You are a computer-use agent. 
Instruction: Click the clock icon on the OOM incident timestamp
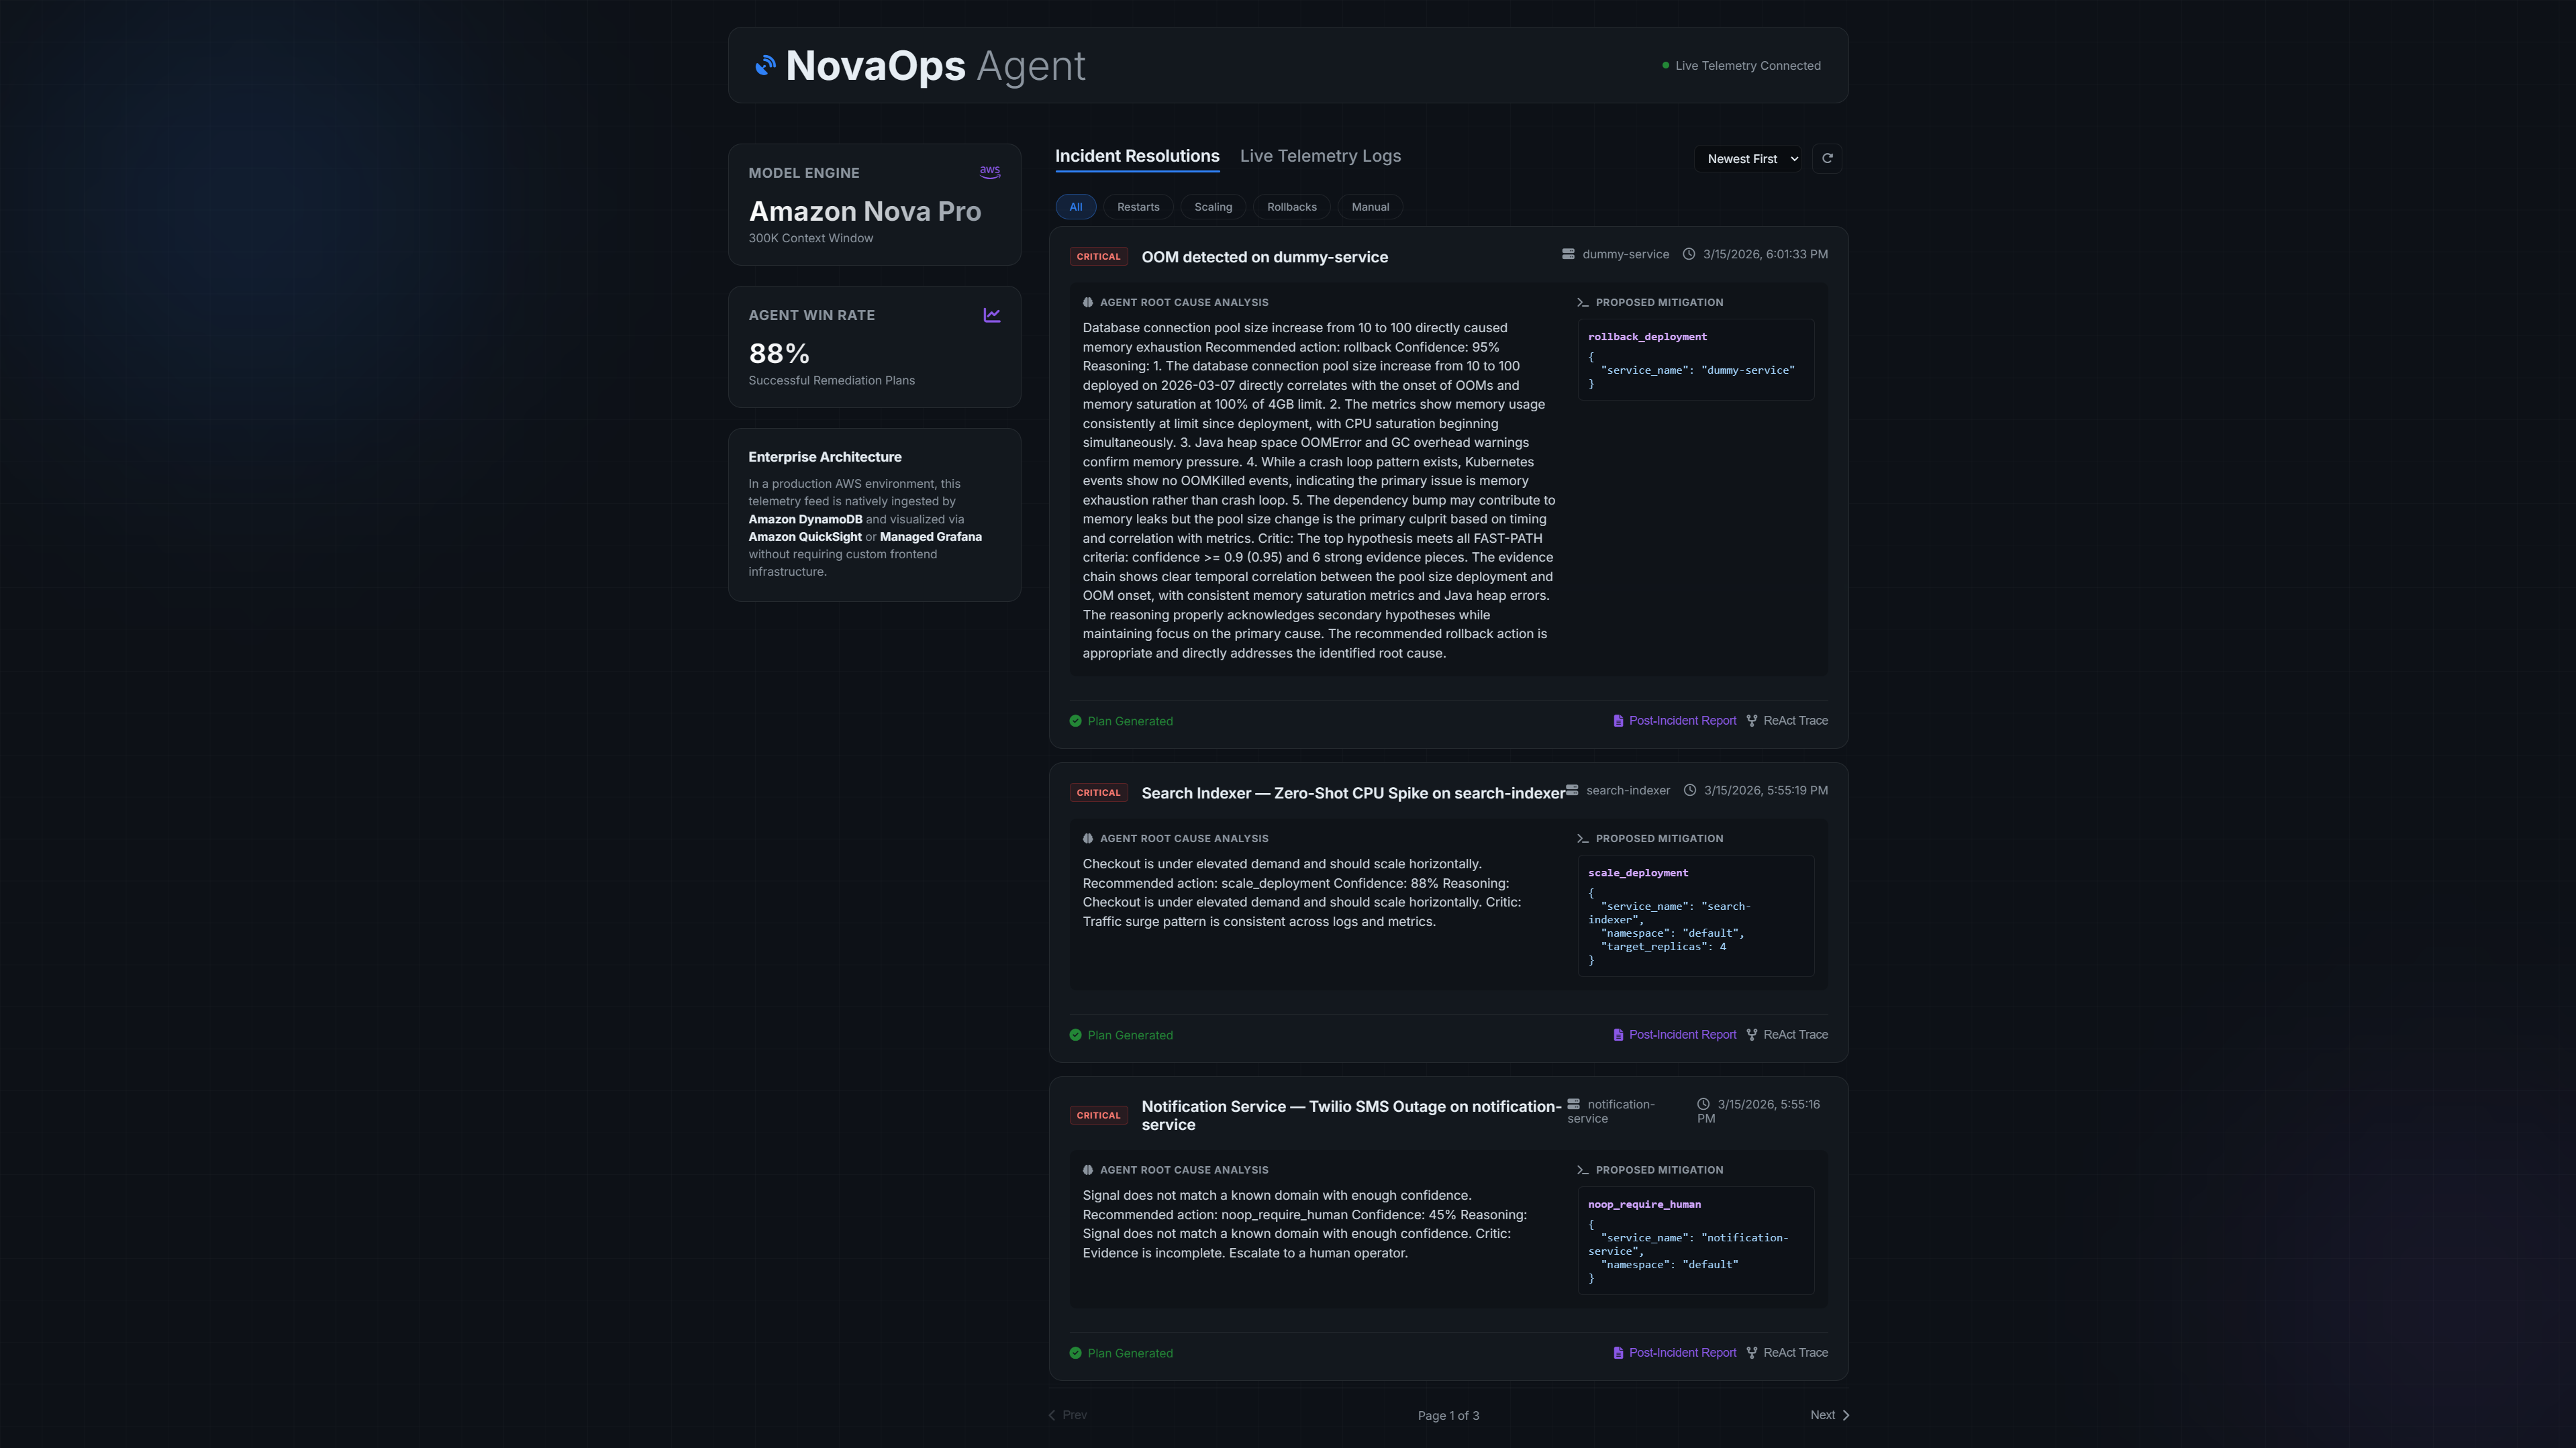1689,254
